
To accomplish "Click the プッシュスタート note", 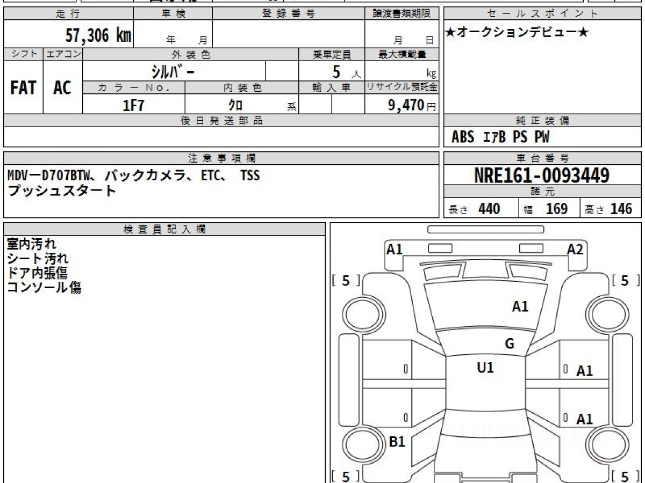I will [x=62, y=191].
